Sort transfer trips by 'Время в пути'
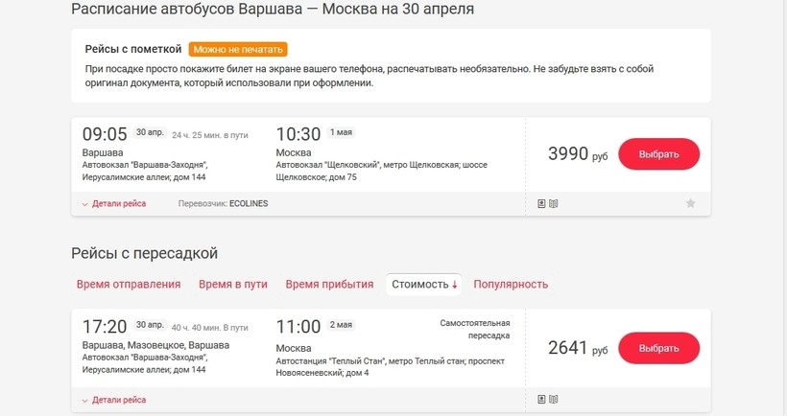 [232, 284]
